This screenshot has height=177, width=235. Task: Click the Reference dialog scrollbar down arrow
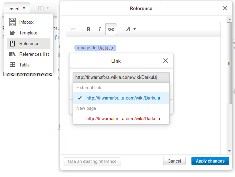(x=229, y=151)
